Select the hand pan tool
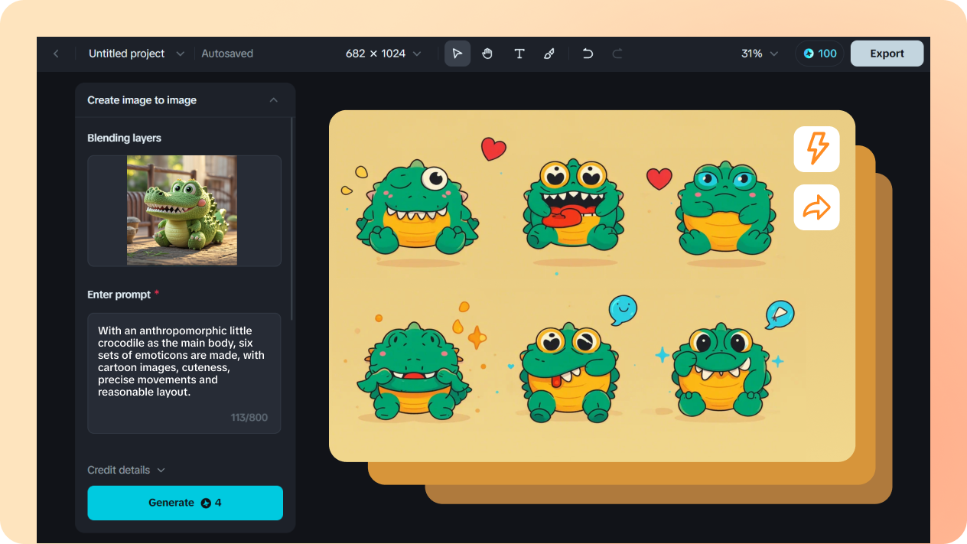Image resolution: width=967 pixels, height=544 pixels. (487, 54)
